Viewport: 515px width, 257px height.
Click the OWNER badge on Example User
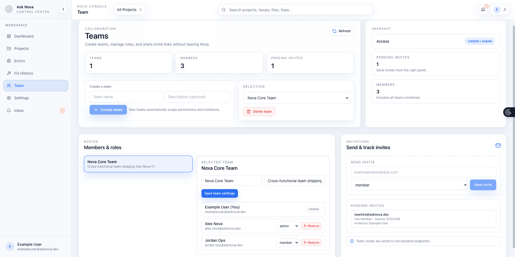pos(313,209)
